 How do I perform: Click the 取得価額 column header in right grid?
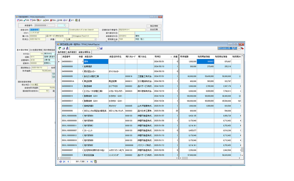tap(188, 57)
